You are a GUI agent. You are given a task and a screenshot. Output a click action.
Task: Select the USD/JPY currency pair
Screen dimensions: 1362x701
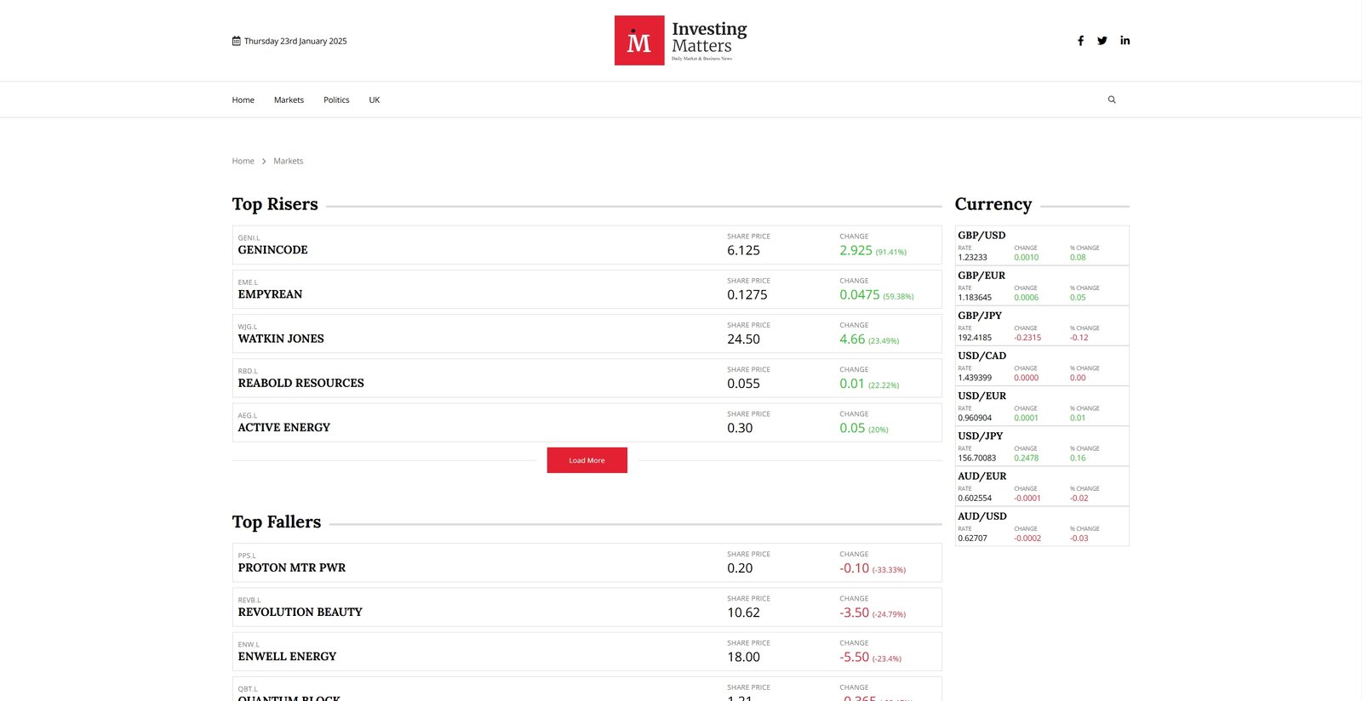click(x=1042, y=446)
